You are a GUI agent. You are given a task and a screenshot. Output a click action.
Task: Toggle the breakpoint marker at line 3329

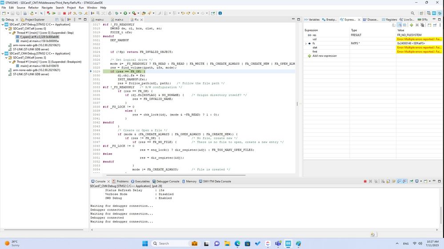(91, 71)
